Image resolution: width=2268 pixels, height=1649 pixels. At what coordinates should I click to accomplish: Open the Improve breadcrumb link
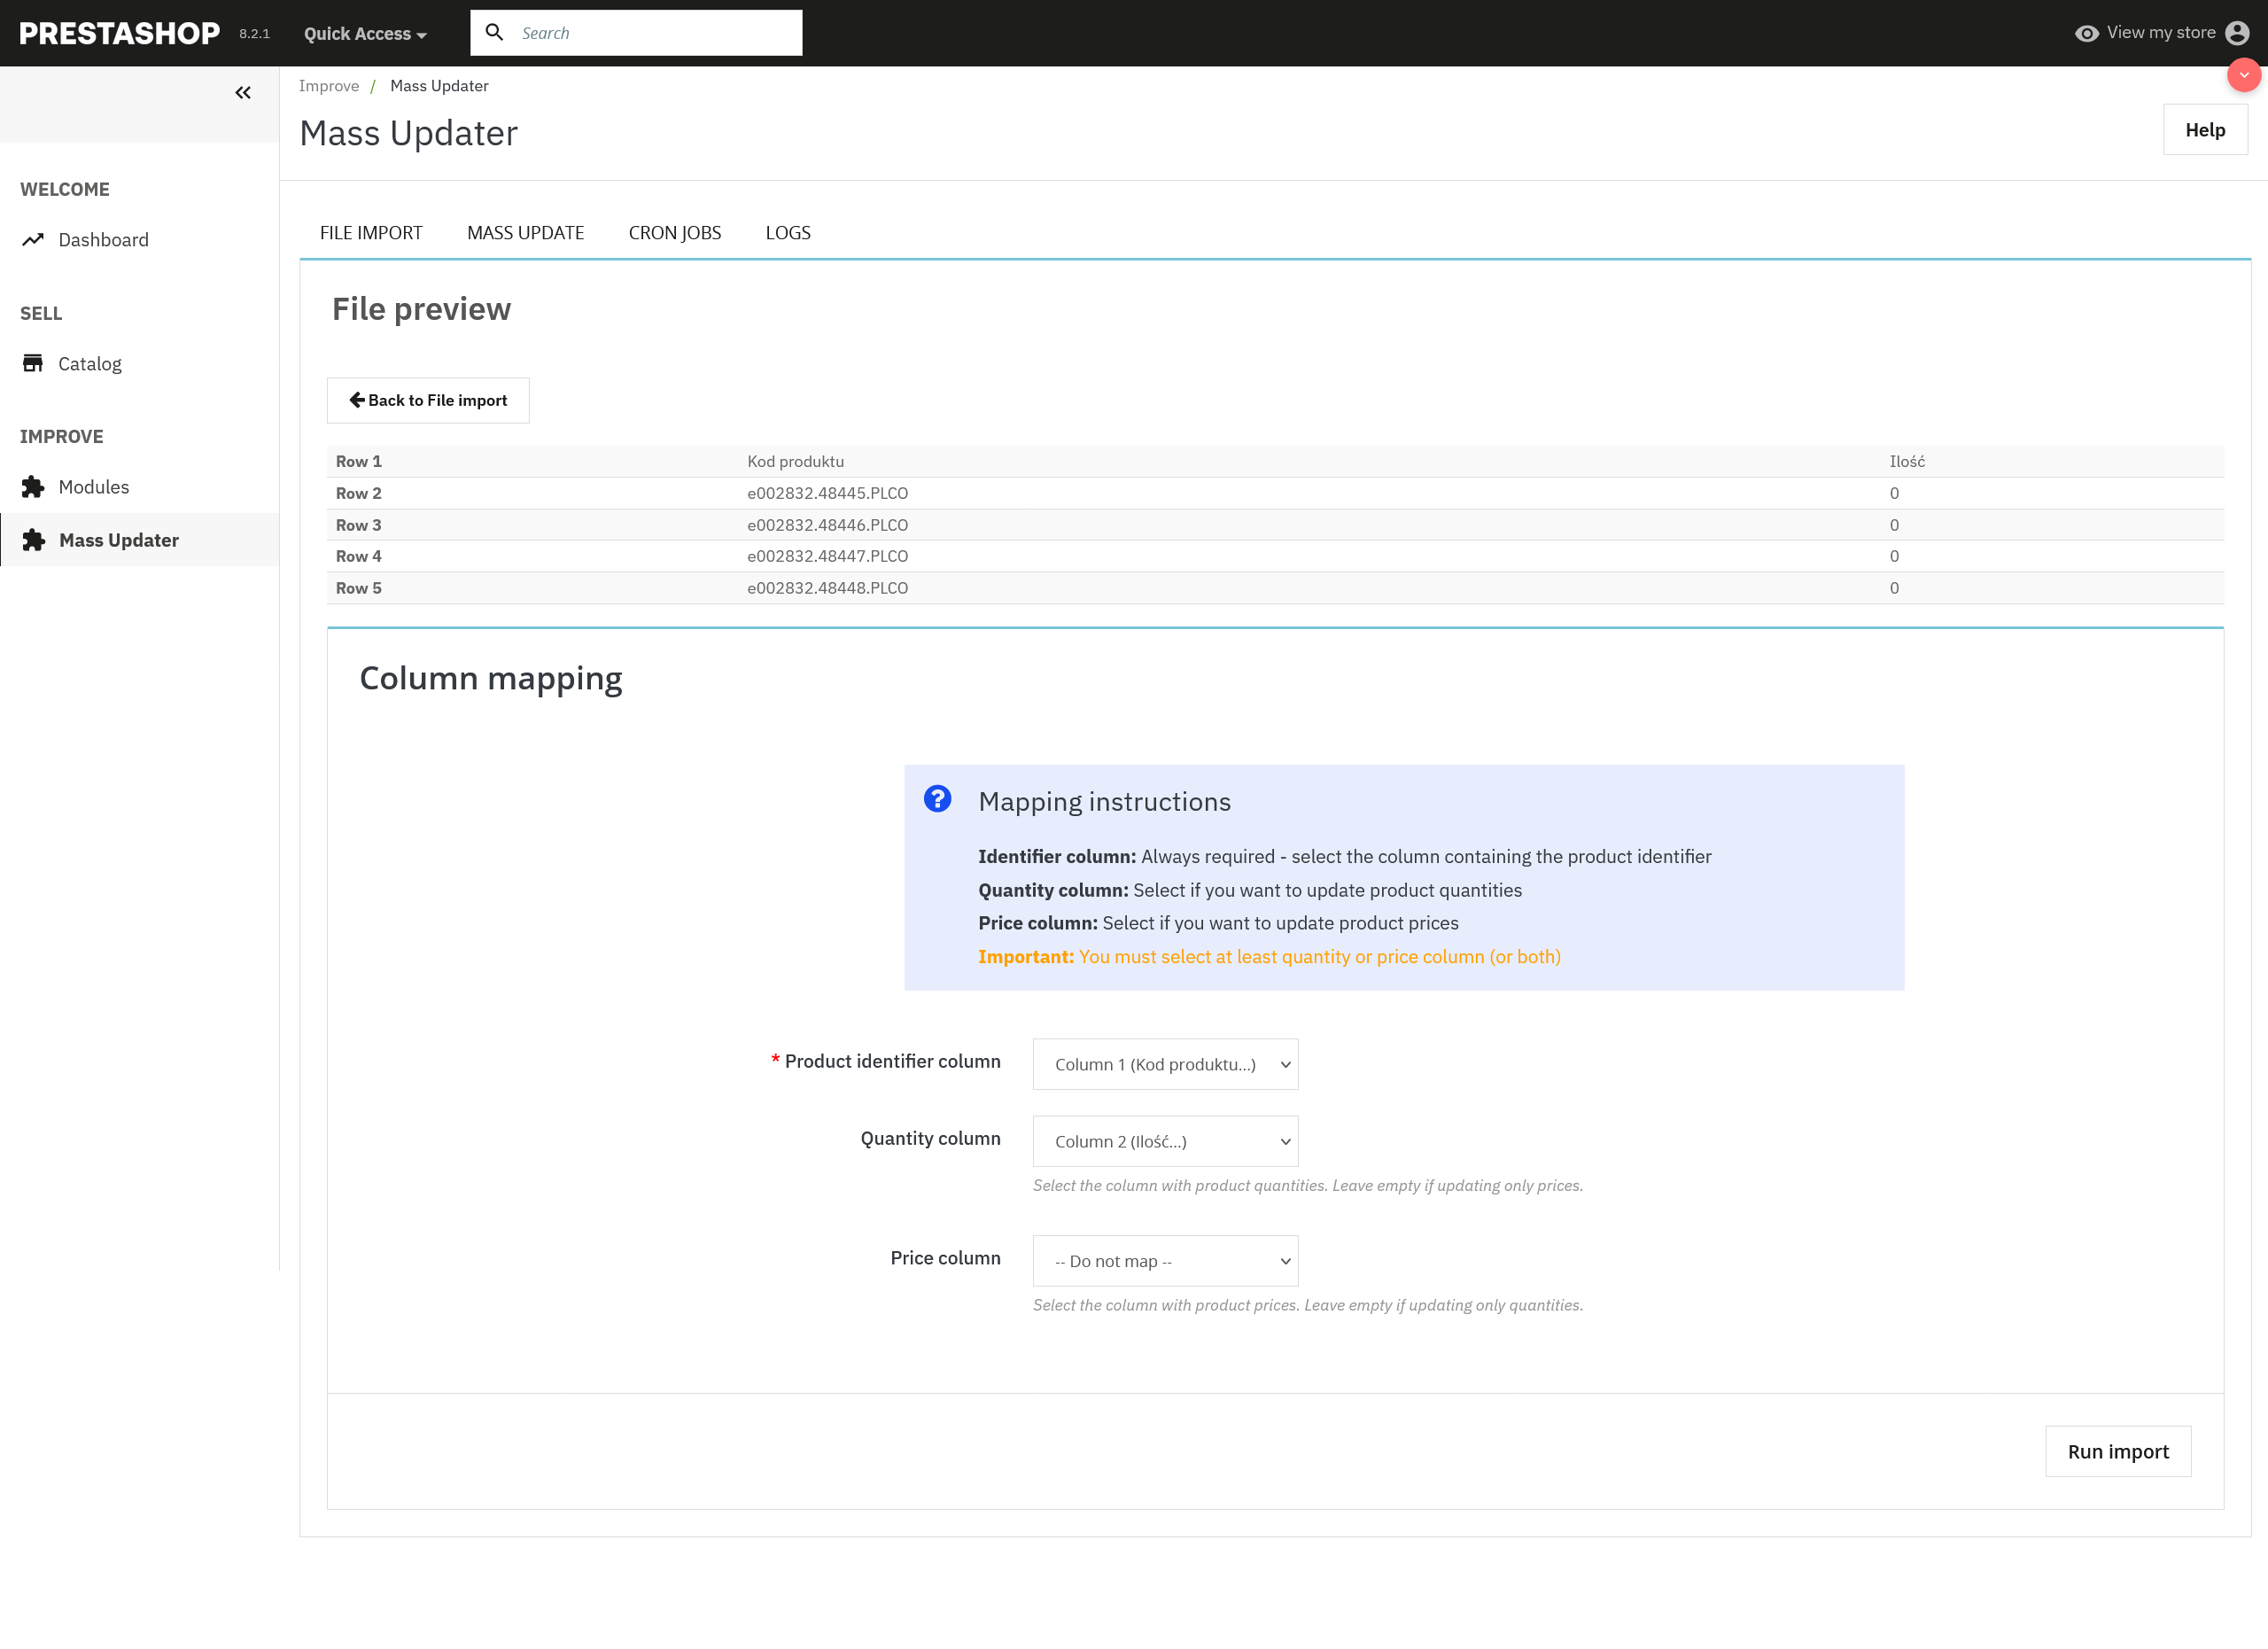(329, 85)
